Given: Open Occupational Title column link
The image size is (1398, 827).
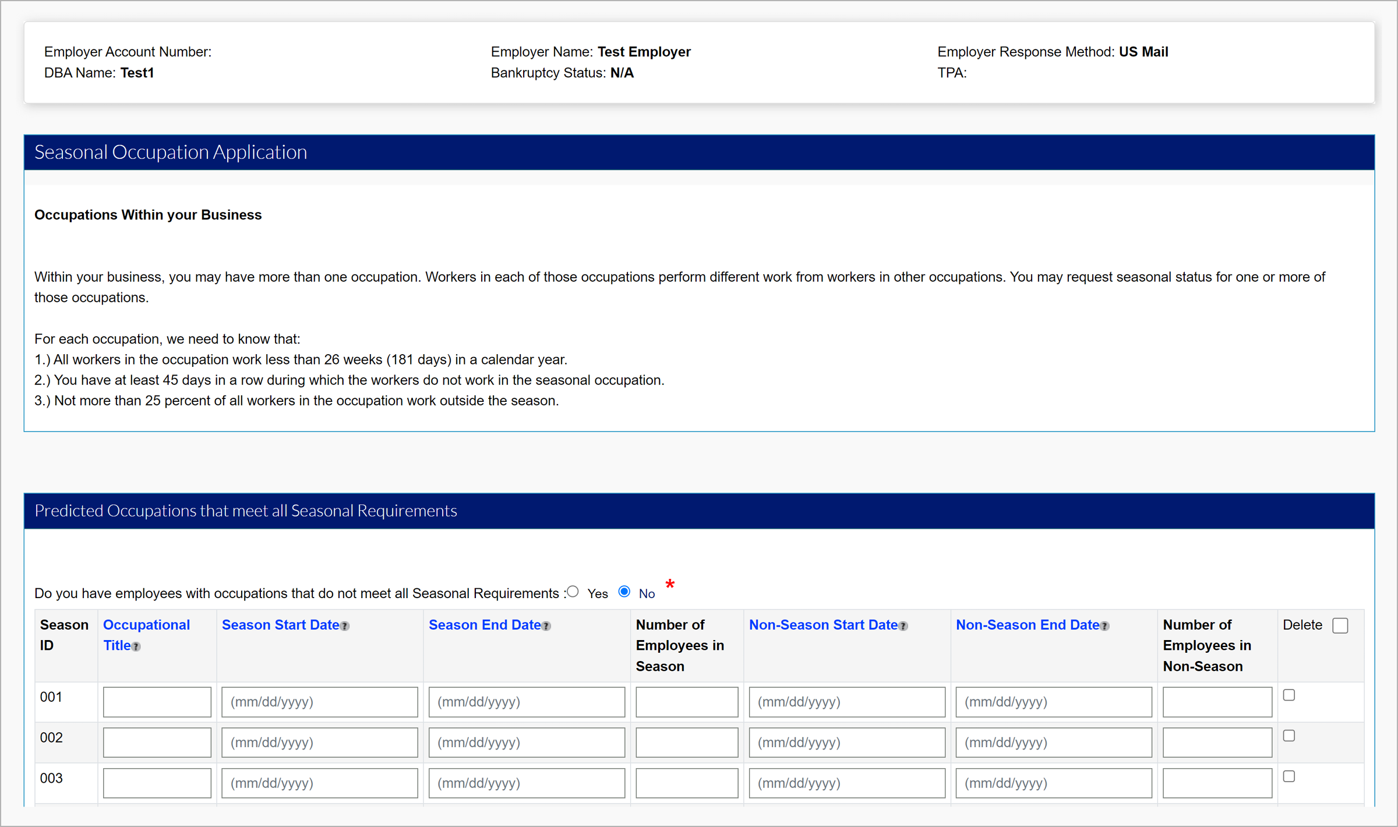Looking at the screenshot, I should (146, 625).
